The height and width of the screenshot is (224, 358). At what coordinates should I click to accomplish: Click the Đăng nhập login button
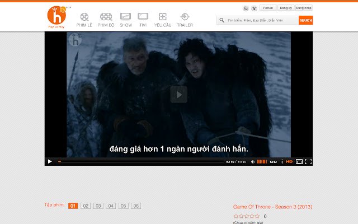[x=304, y=8]
